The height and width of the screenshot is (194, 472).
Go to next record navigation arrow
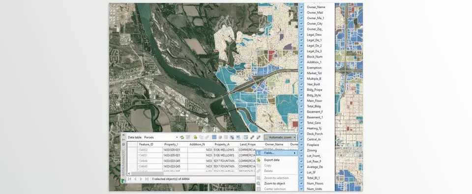pos(141,179)
